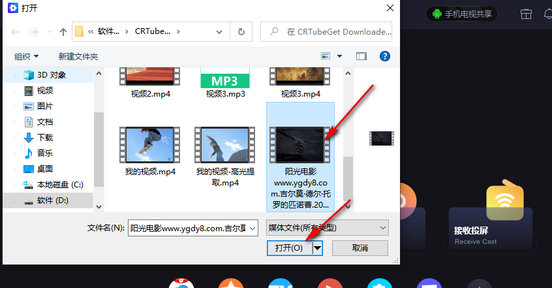Image resolution: width=552 pixels, height=288 pixels.
Task: Select the 软件 breadcrumb segment
Action: (x=108, y=31)
